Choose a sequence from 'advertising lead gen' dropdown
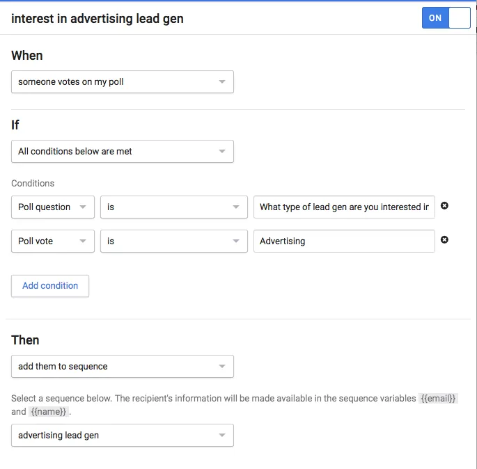Image resolution: width=477 pixels, height=469 pixels. click(x=123, y=436)
